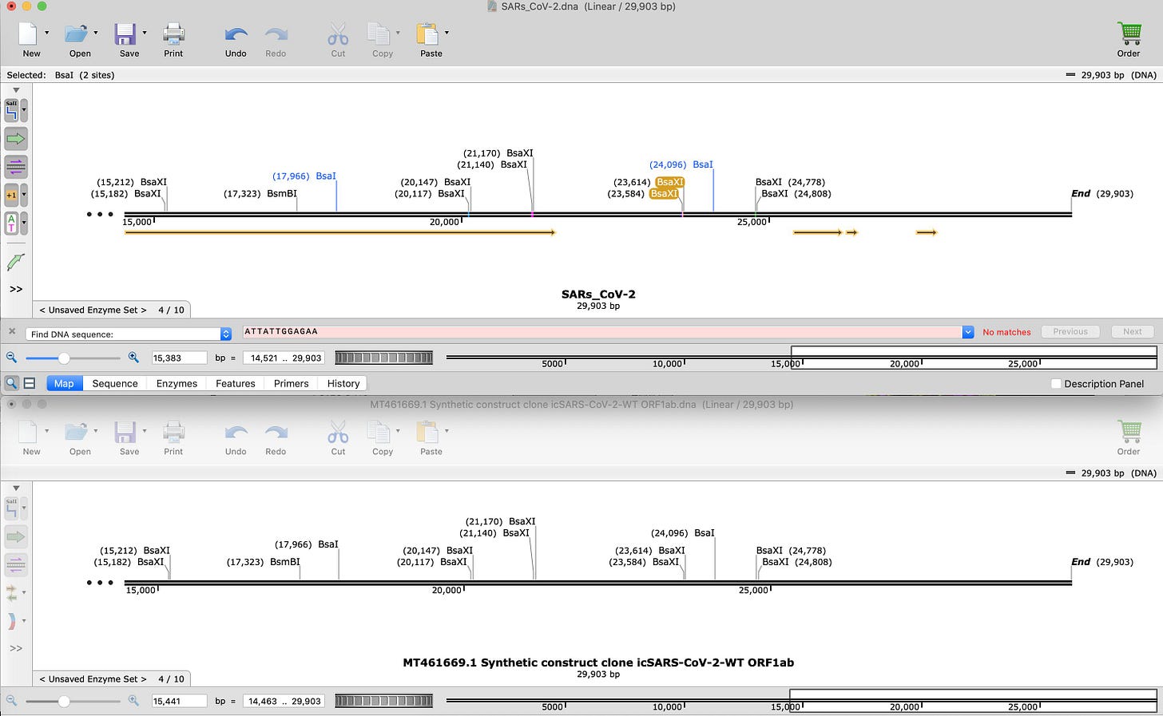Switch to the Enzymes tab
Viewport: 1163px width, 716px height.
pyautogui.click(x=177, y=383)
